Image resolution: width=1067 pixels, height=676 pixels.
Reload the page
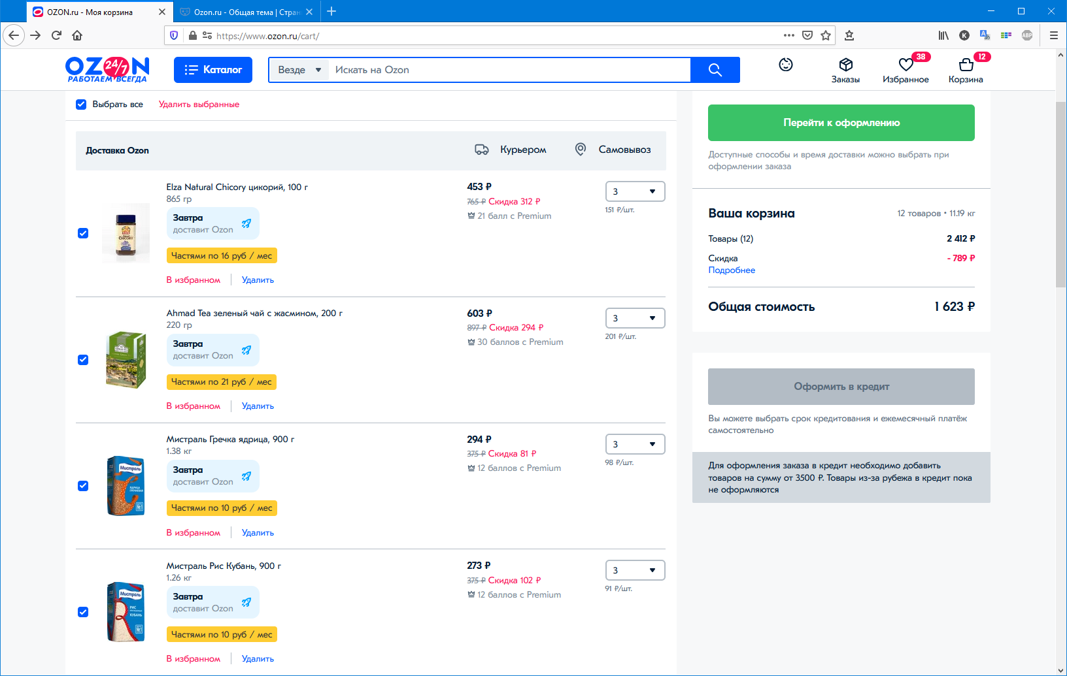coord(56,35)
